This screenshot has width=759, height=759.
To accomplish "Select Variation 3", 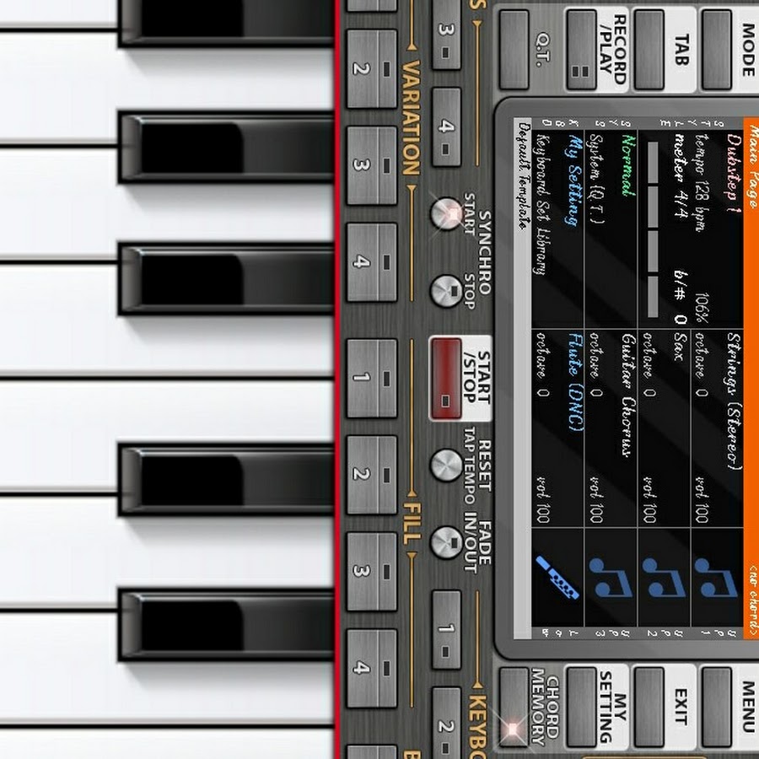I will (x=372, y=165).
